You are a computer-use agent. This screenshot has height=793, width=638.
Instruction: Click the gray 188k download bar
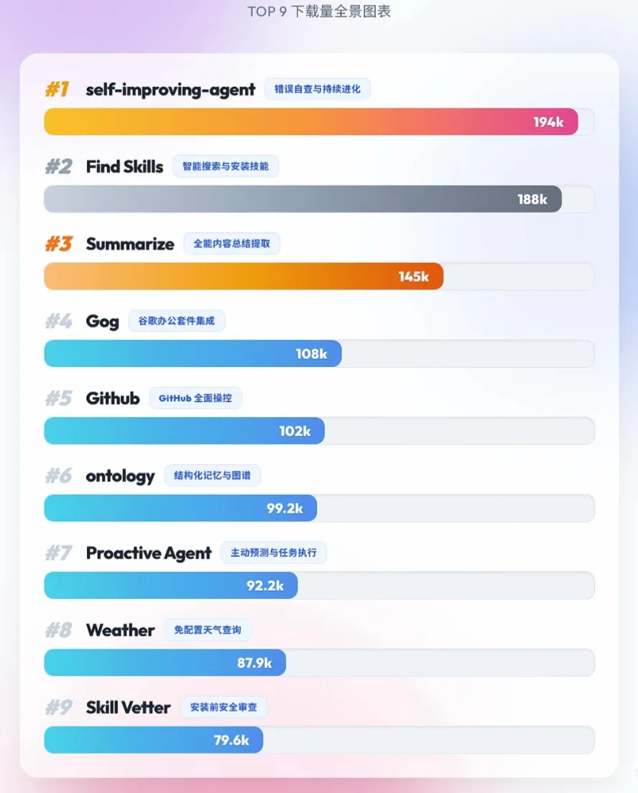303,199
